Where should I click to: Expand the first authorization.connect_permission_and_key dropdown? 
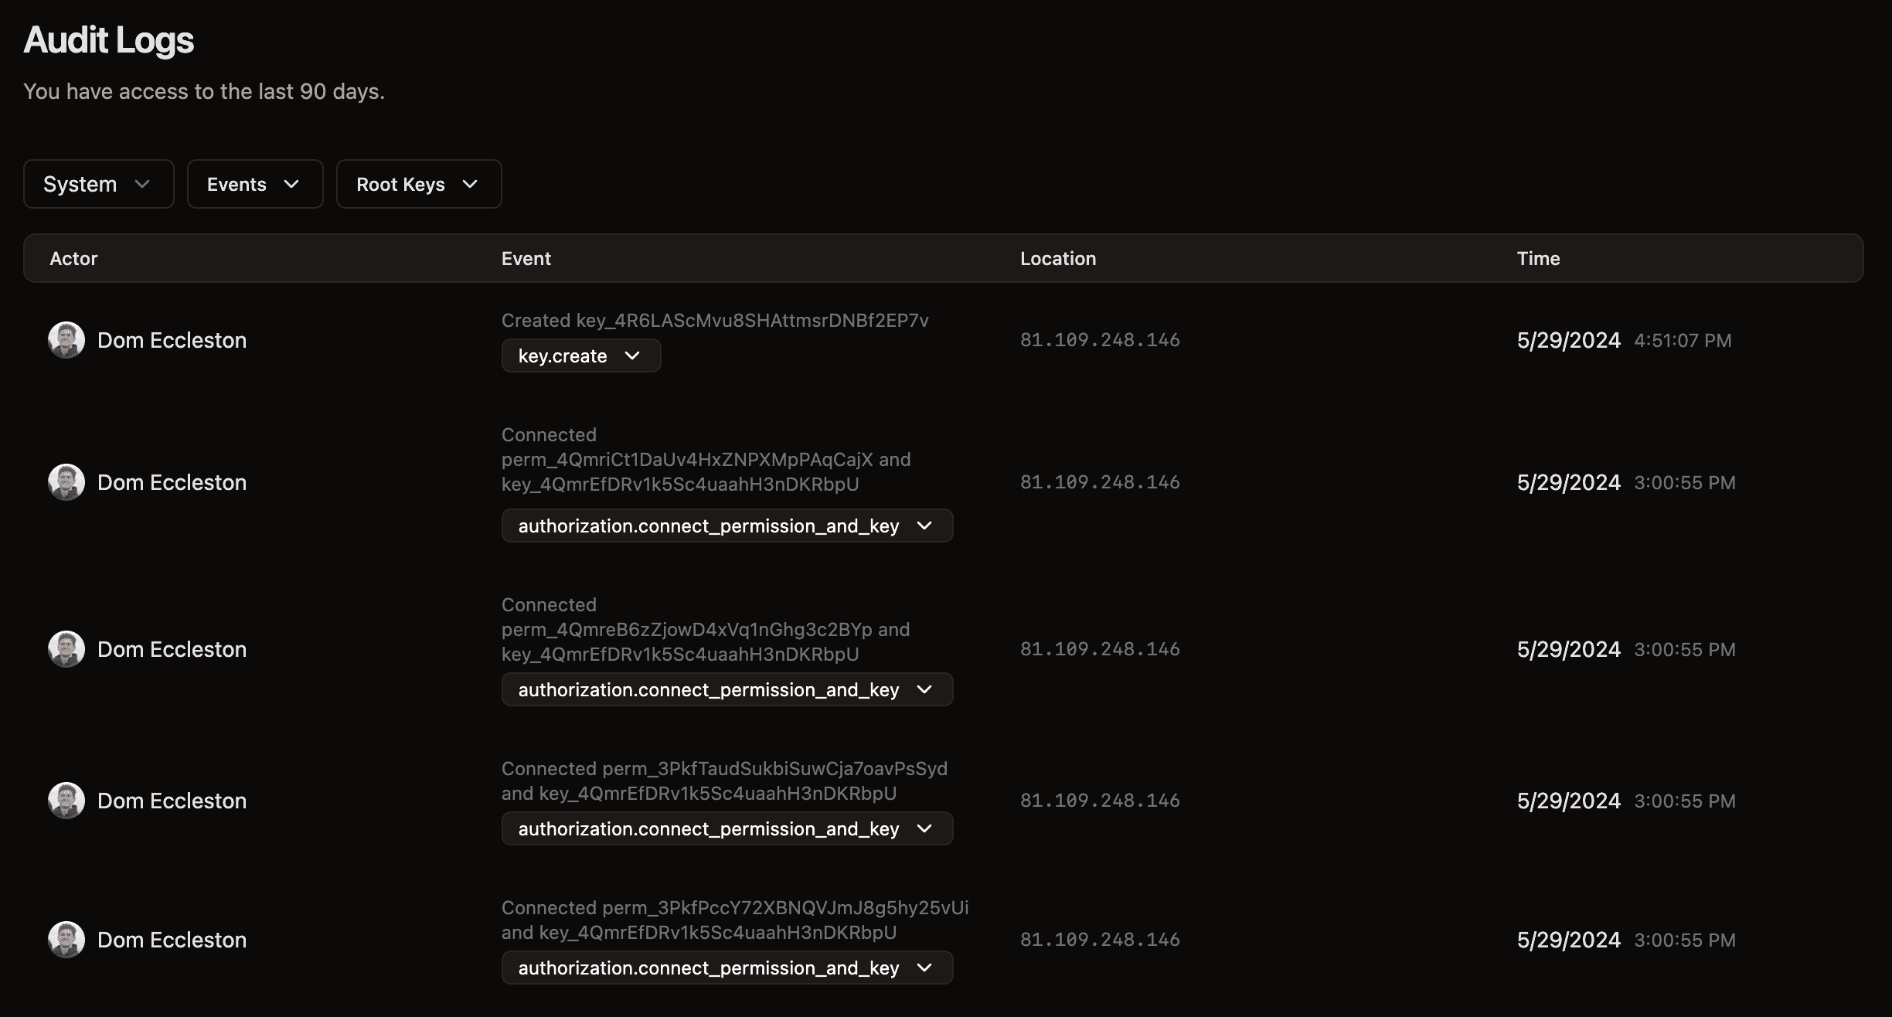(x=924, y=525)
